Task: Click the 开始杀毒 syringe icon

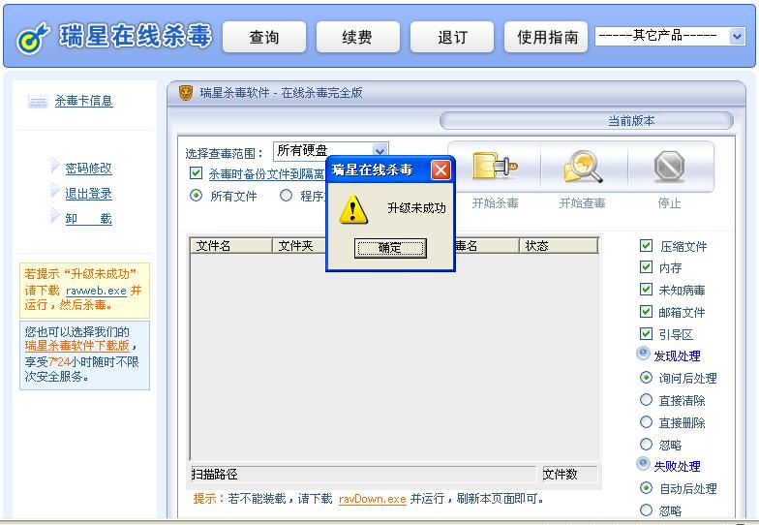Action: point(494,167)
